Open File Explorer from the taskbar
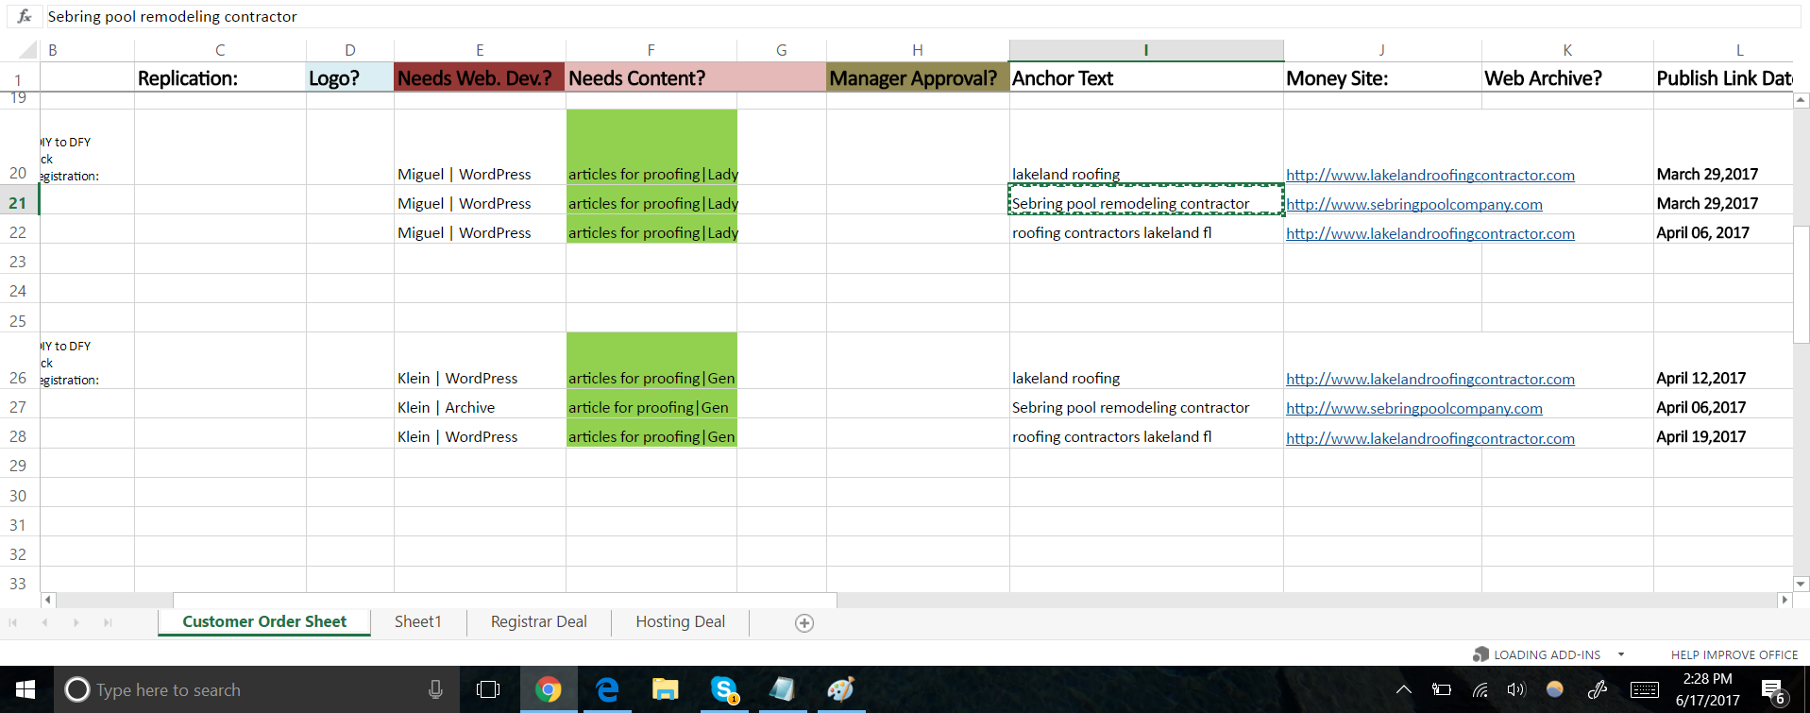This screenshot has height=713, width=1810. coord(665,690)
